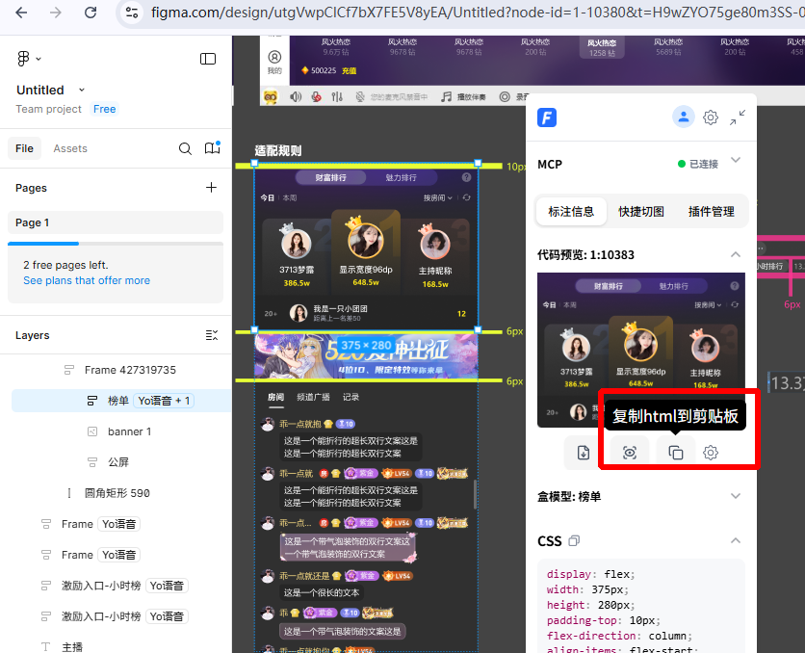This screenshot has height=653, width=805.
Task: Open the Untitled file name dropdown
Action: (82, 90)
